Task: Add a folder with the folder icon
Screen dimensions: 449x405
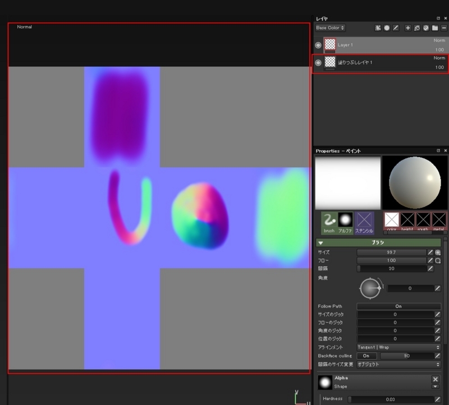Action: pyautogui.click(x=435, y=27)
